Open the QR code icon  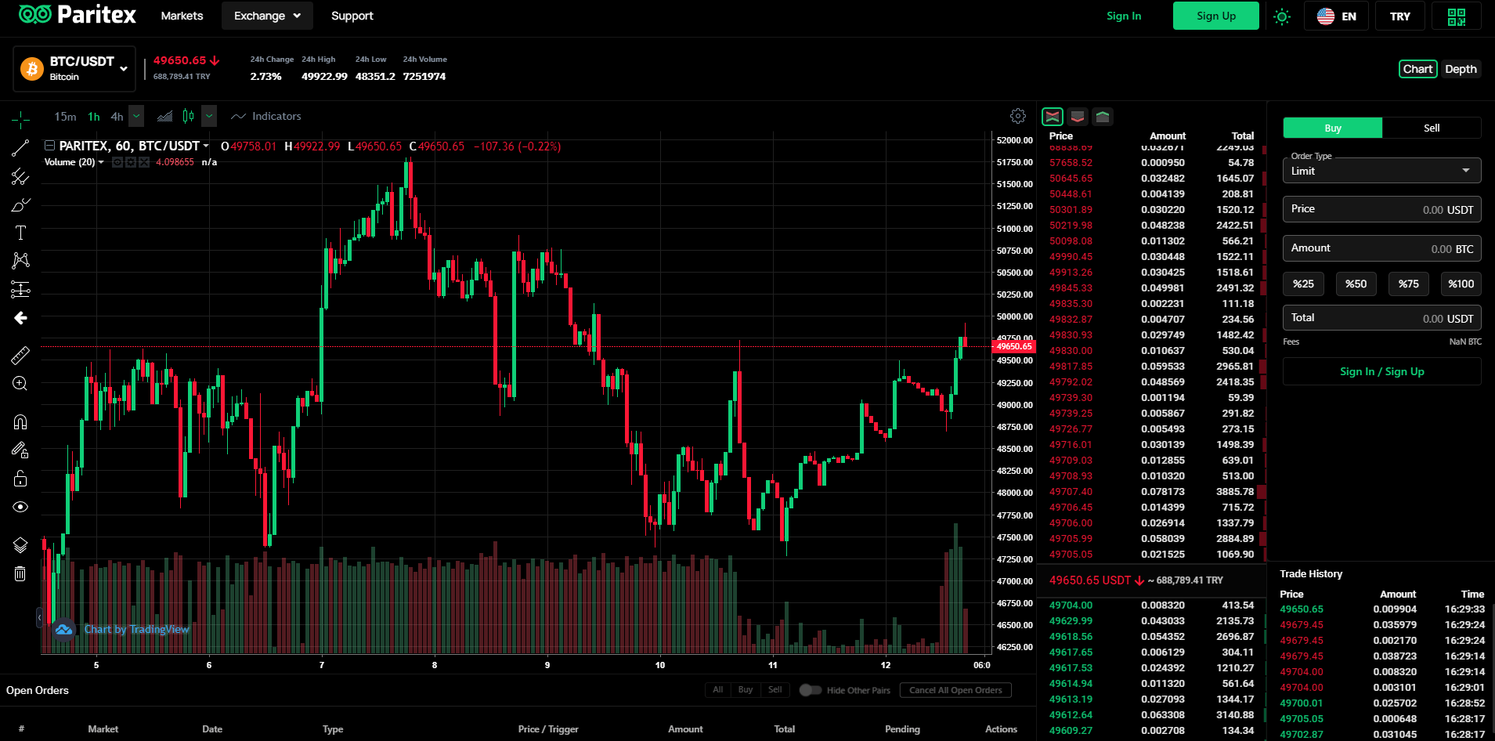(x=1457, y=16)
